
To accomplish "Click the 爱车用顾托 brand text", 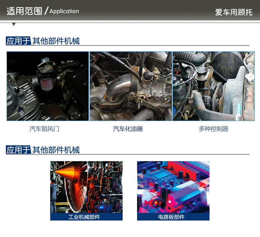I will [234, 12].
